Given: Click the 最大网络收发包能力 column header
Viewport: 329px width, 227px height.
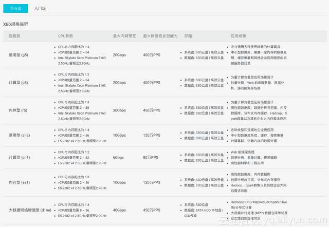Looking at the screenshot, I should [160, 36].
